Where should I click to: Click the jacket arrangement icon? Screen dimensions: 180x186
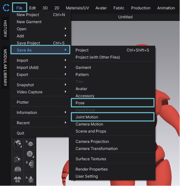[x=18, y=179]
